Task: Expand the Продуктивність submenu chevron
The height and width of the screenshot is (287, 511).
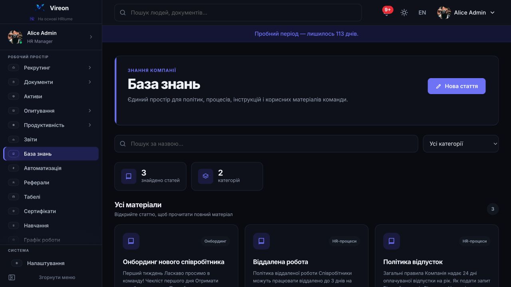Action: point(89,125)
